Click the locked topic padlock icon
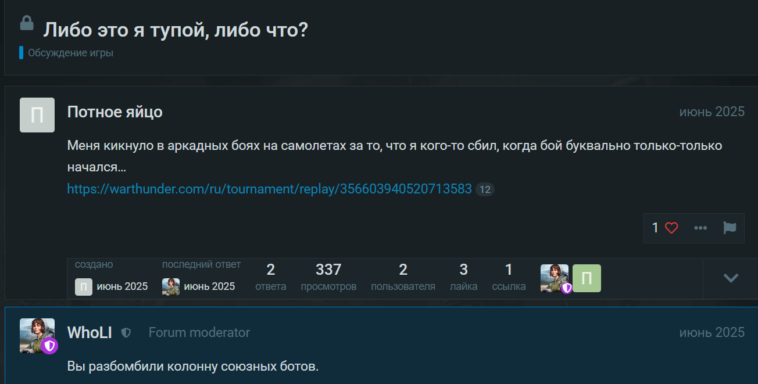Image resolution: width=758 pixels, height=384 pixels. coord(27,23)
